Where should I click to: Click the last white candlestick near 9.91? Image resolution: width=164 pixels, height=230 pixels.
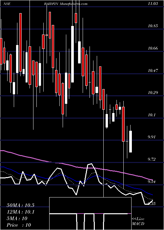pyautogui.click(x=131, y=142)
